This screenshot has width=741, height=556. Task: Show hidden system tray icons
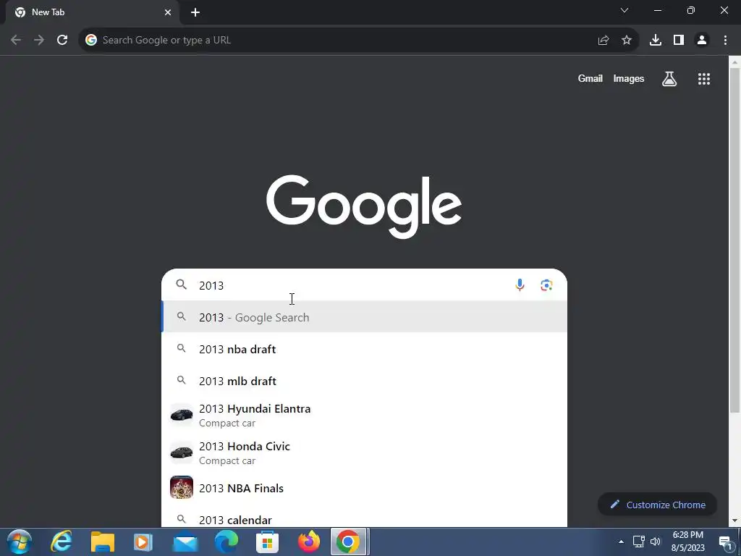point(621,542)
